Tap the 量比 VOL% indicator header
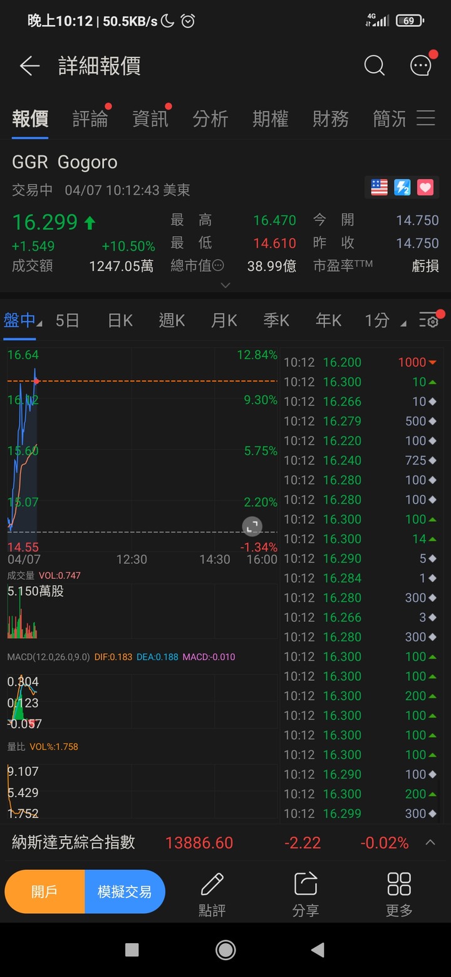 (x=43, y=747)
